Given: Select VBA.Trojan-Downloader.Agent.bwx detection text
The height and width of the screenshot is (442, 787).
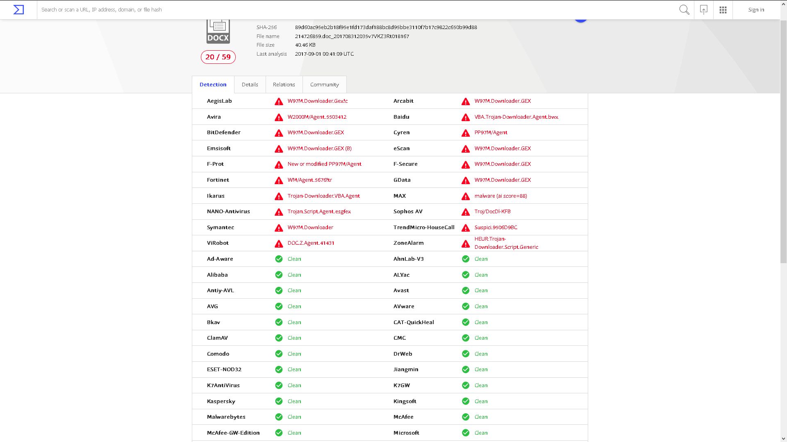Looking at the screenshot, I should point(516,117).
